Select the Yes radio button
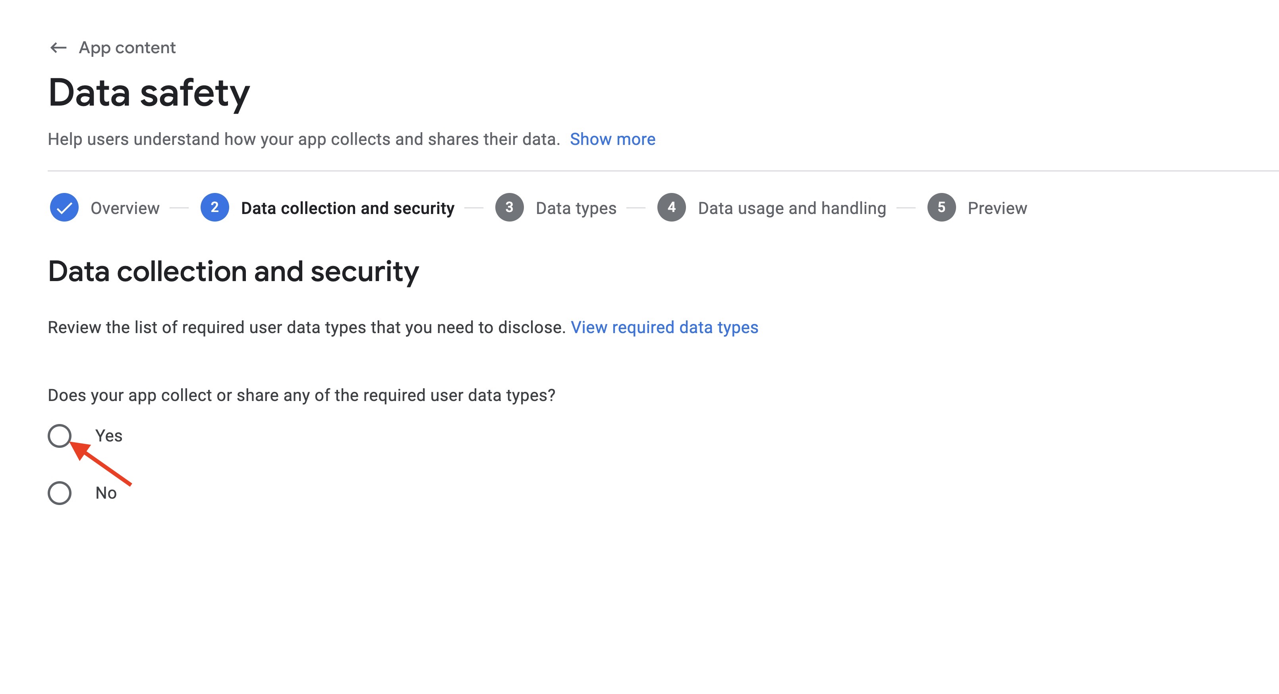The image size is (1279, 694). (60, 436)
